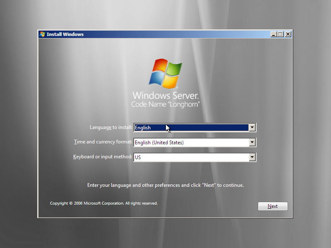Open the Time and currency format dropdown
This screenshot has height=248, width=331.
click(x=252, y=142)
